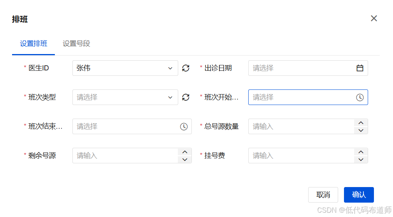Expand the 班次类型 dropdown
The height and width of the screenshot is (217, 393).
coord(125,97)
